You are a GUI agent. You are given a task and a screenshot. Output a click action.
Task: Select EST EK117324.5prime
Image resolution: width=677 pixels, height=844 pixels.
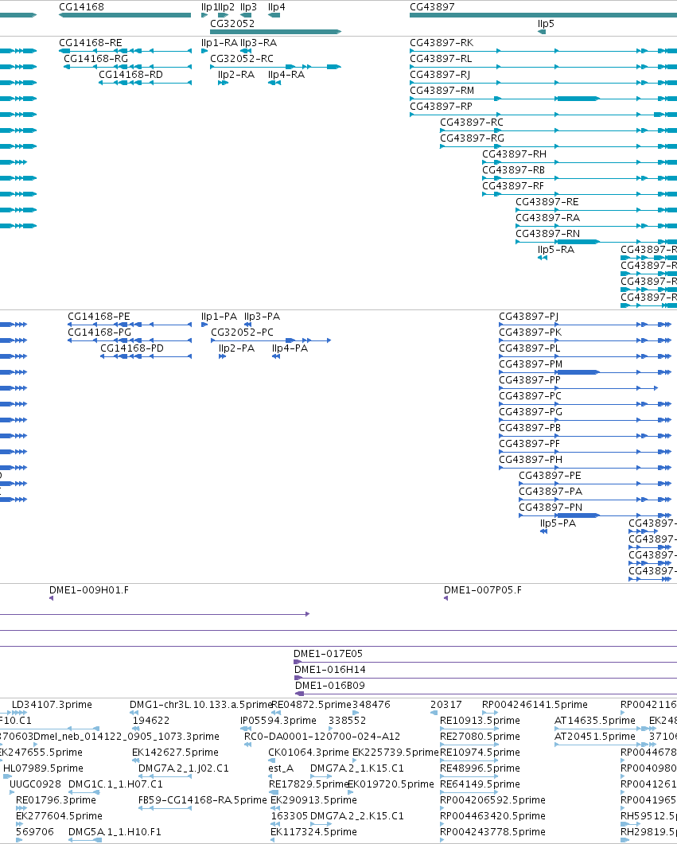[x=313, y=832]
